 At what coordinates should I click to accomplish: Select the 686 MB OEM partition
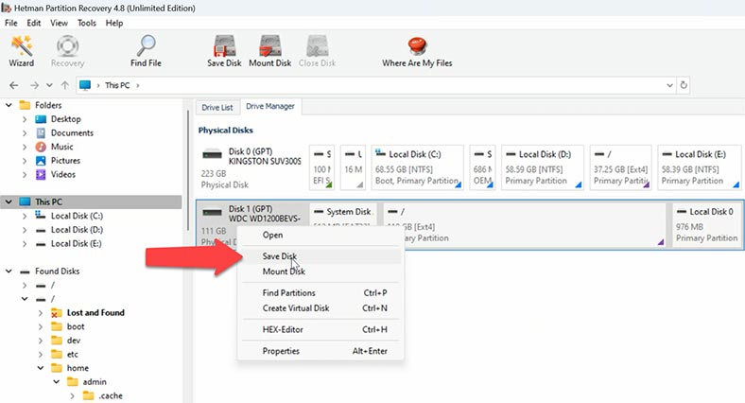click(x=482, y=167)
